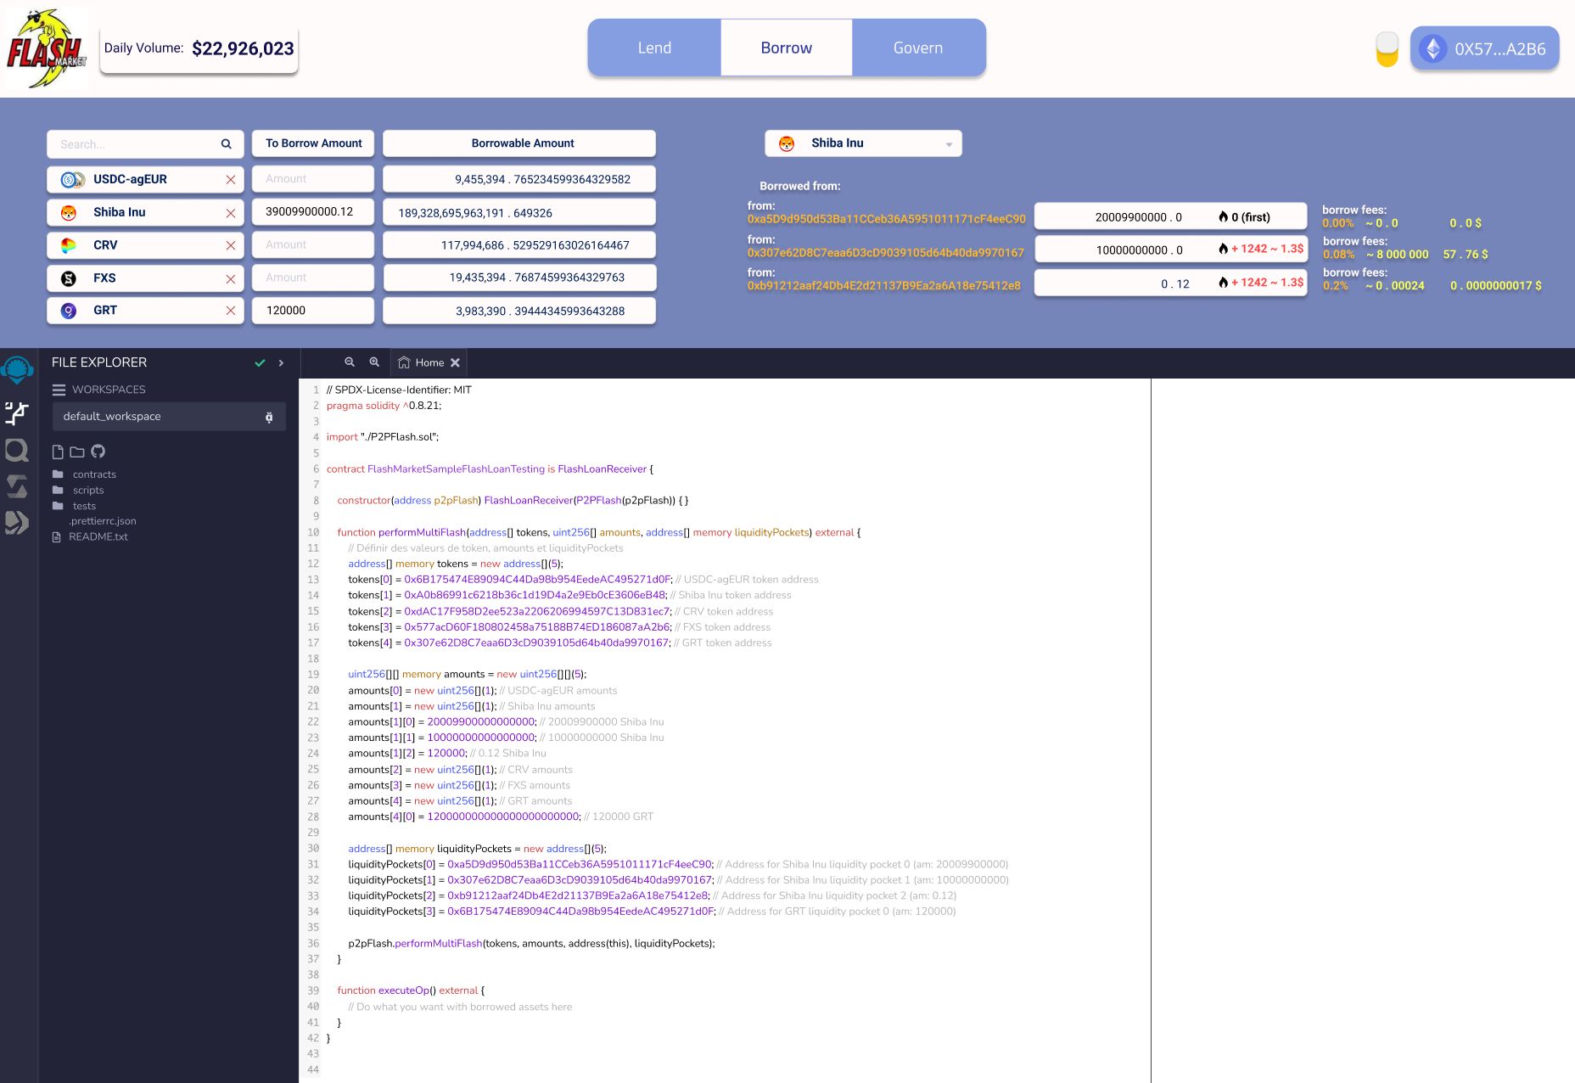Click the Borrowable Amount header
Image resolution: width=1575 pixels, height=1083 pixels.
(x=519, y=143)
